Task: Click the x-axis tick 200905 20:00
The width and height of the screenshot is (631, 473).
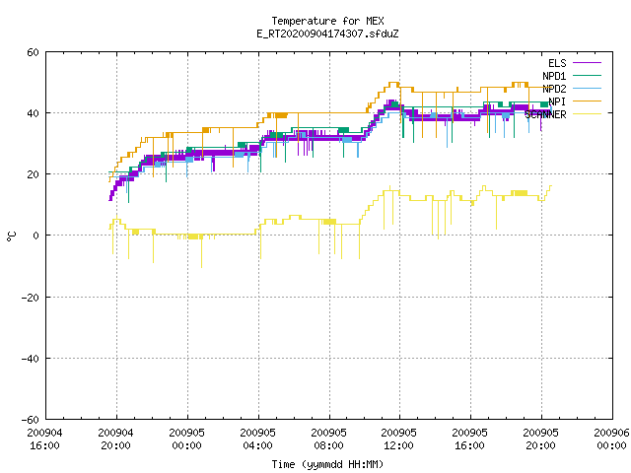Action: pyautogui.click(x=541, y=439)
